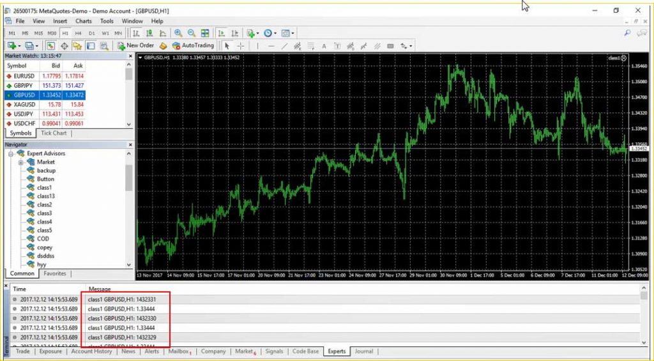Click the Profiles icon
This screenshot has width=654, height=361.
point(29,46)
